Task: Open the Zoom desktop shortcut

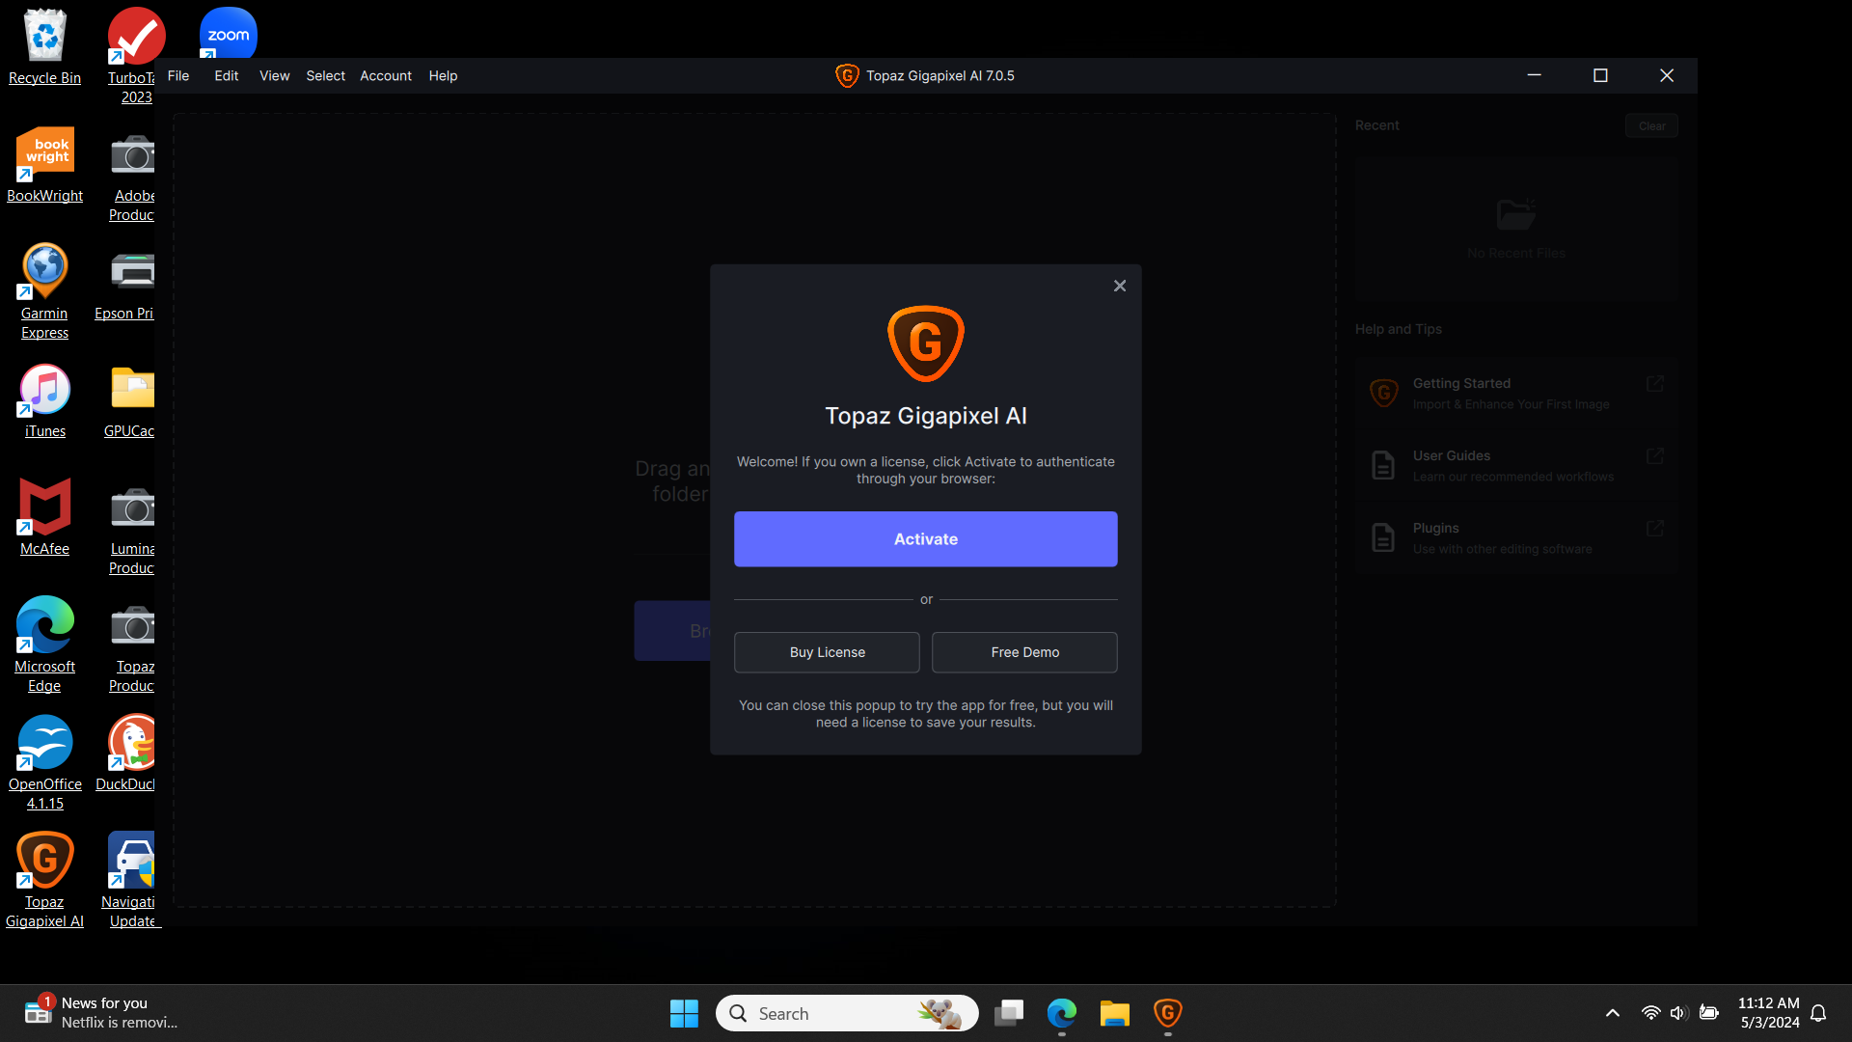Action: click(x=229, y=34)
